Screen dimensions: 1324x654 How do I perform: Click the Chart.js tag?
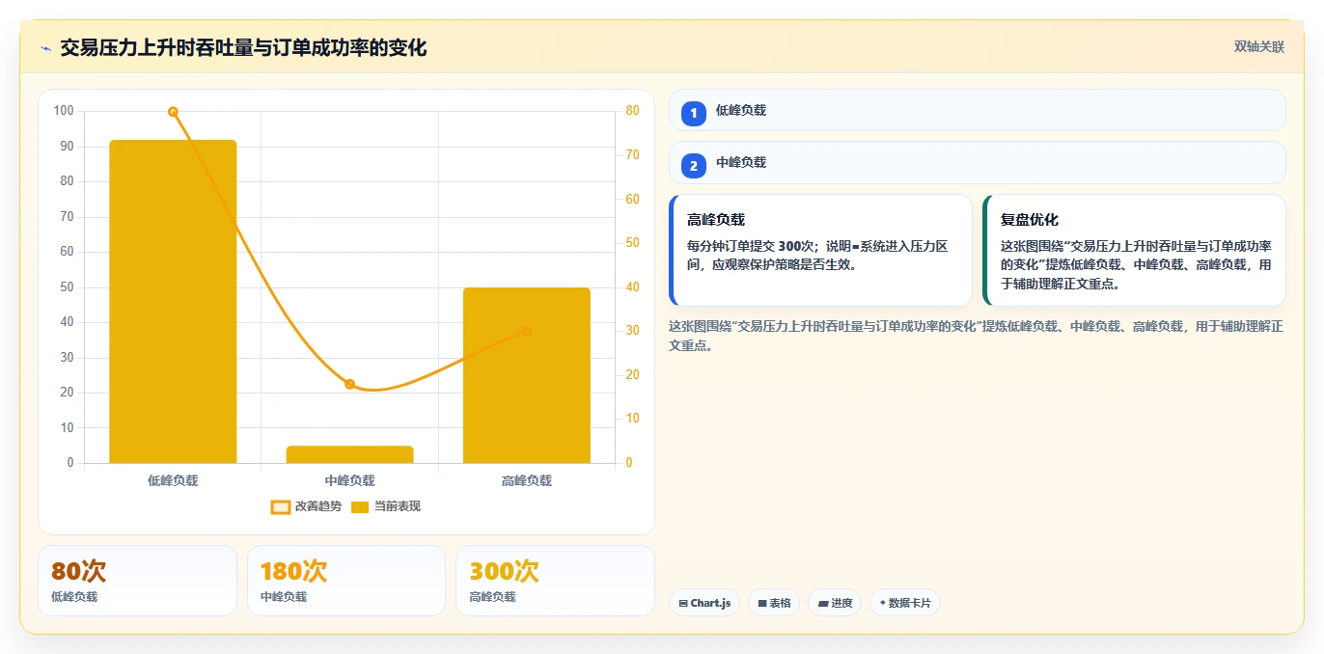(x=705, y=603)
